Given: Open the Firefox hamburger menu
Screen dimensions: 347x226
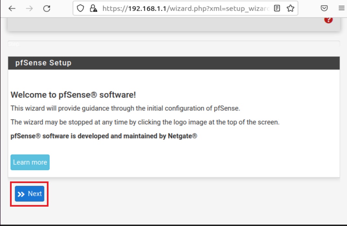Looking at the screenshot, I should point(342,8).
